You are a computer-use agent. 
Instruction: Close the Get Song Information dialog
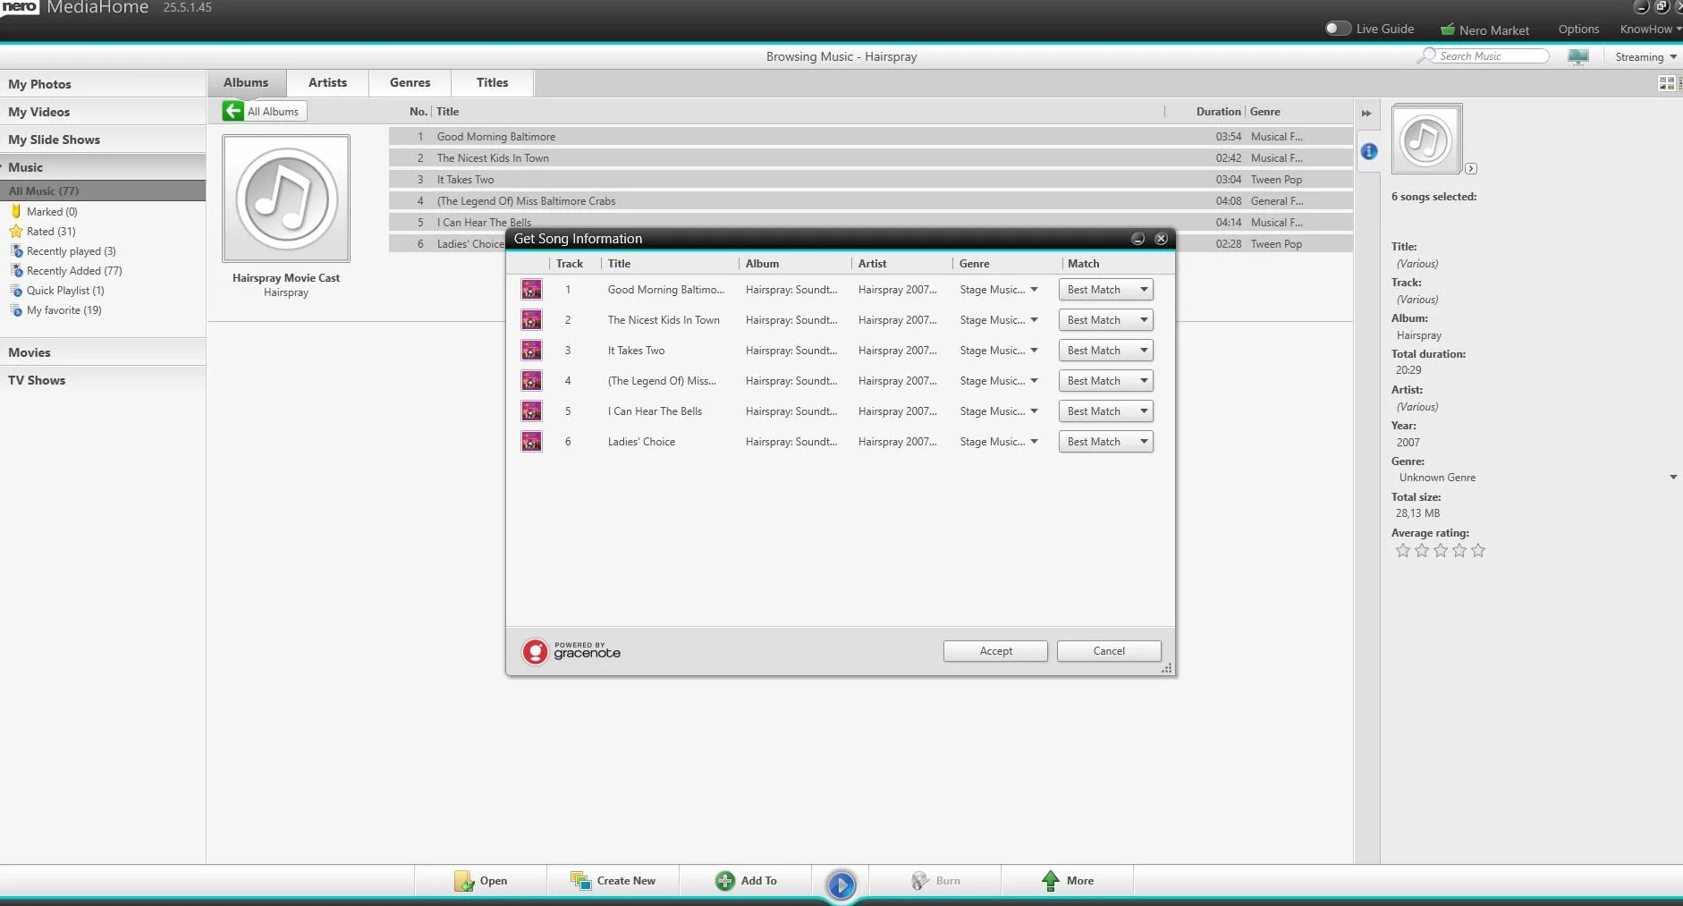[x=1161, y=239]
